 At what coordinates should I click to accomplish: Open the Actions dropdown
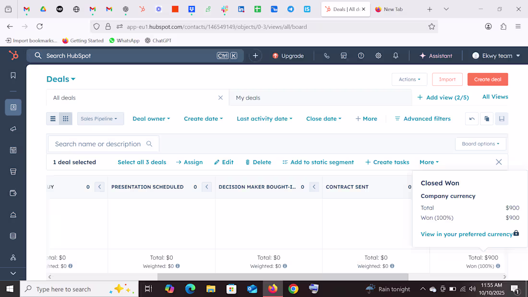(x=409, y=80)
